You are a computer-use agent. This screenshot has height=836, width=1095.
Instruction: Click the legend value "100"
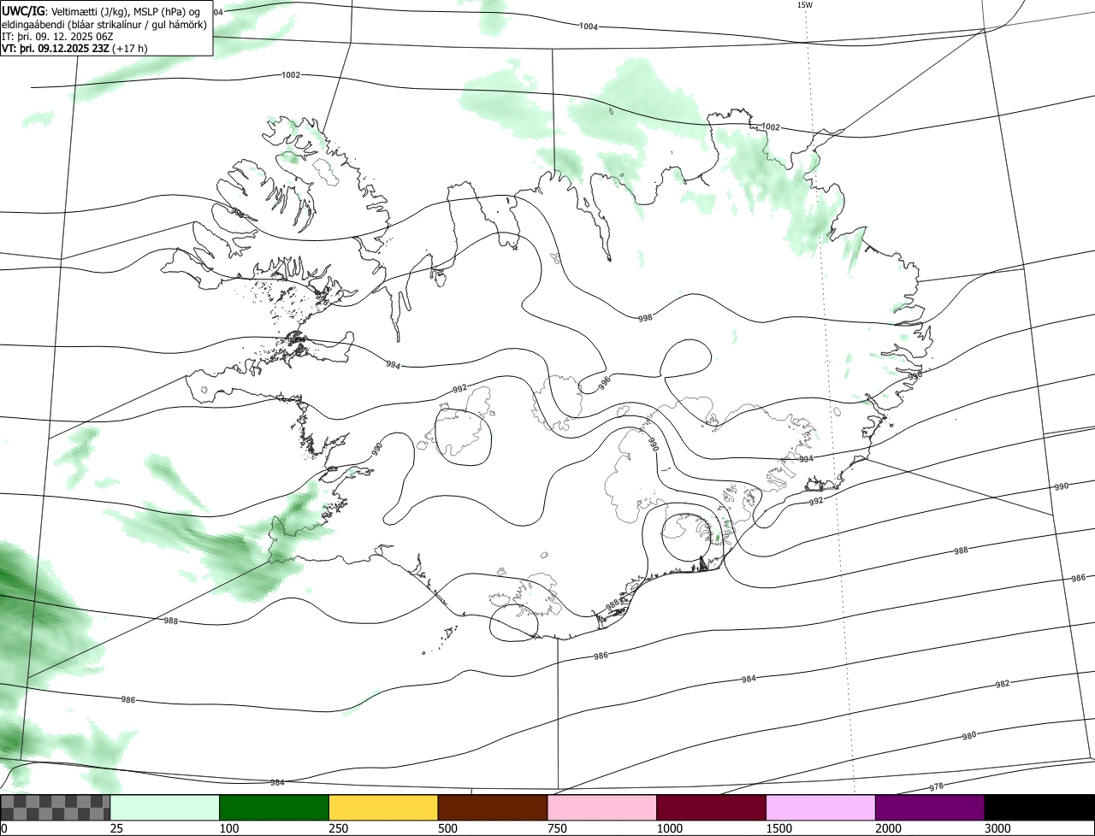point(231,828)
